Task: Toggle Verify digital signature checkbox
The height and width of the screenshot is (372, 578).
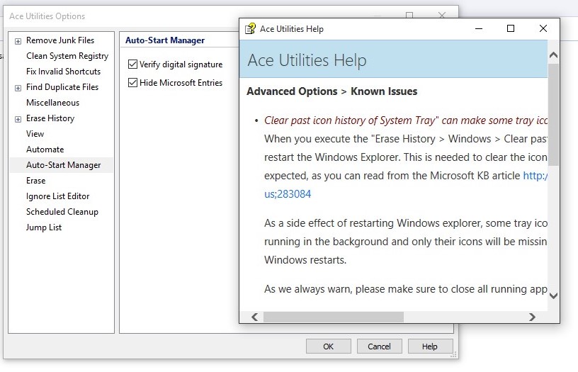Action: click(x=132, y=64)
